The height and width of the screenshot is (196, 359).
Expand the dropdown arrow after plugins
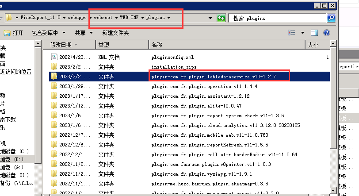168,18
